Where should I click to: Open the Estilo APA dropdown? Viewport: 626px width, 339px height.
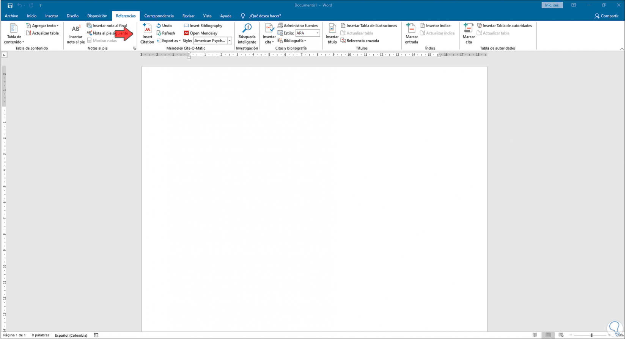click(318, 33)
